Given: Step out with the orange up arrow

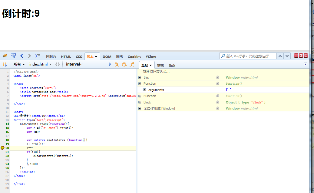Looking at the screenshot, I should click(132, 64).
